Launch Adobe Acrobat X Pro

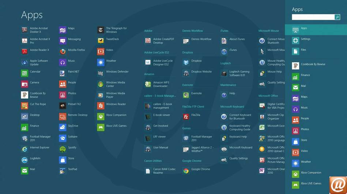pyautogui.click(x=35, y=40)
